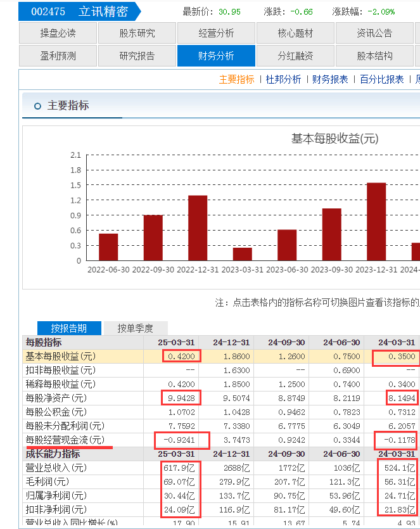
Task: Switch table view to 按单季度
Action: click(x=136, y=328)
